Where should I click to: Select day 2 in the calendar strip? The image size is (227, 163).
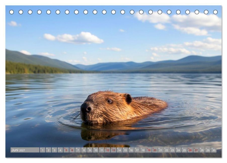pos(49,150)
